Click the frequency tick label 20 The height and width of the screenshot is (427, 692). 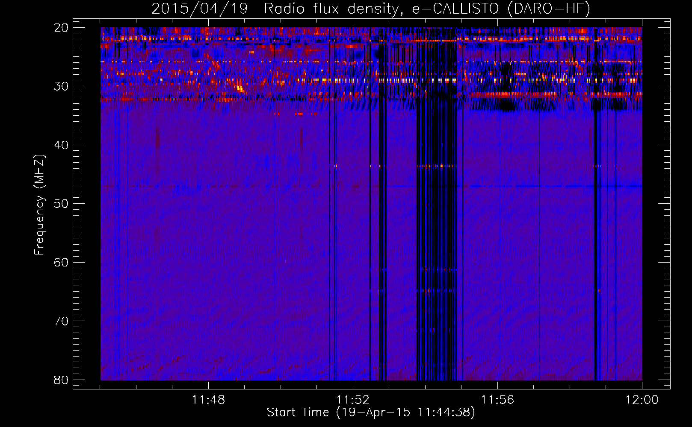pyautogui.click(x=62, y=28)
